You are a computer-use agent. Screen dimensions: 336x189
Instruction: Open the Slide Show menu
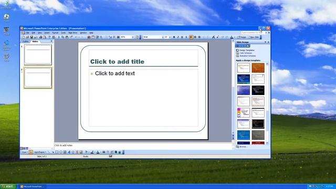click(73, 33)
